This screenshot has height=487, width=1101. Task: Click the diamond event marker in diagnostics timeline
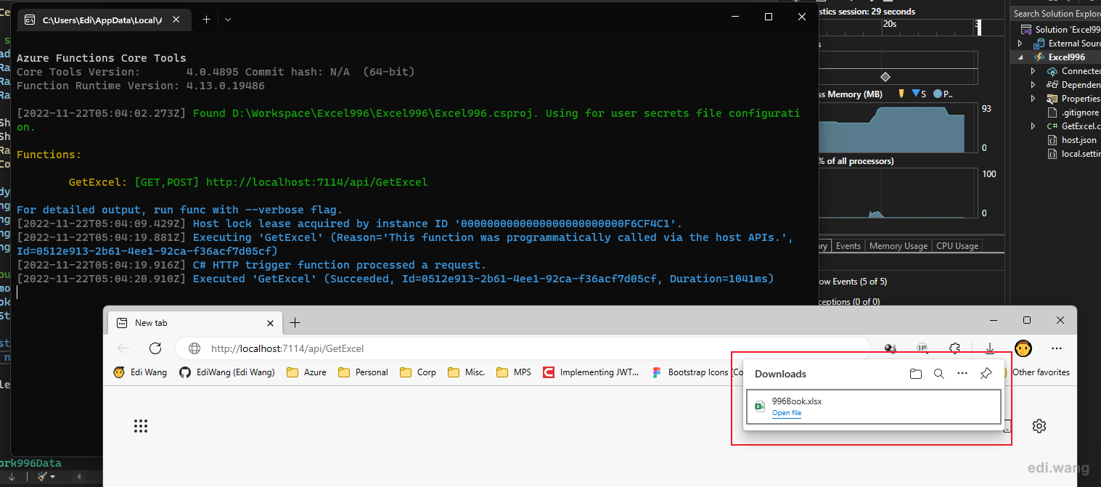(x=885, y=77)
